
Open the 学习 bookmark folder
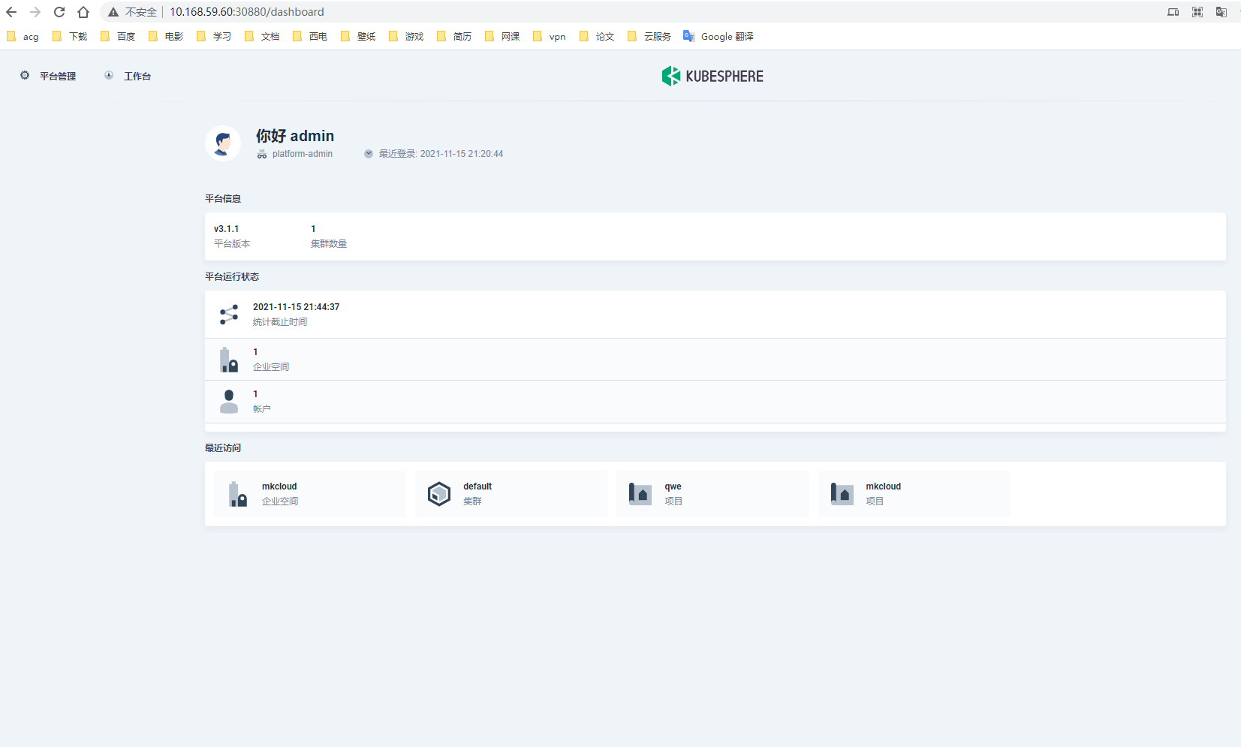pyautogui.click(x=214, y=36)
